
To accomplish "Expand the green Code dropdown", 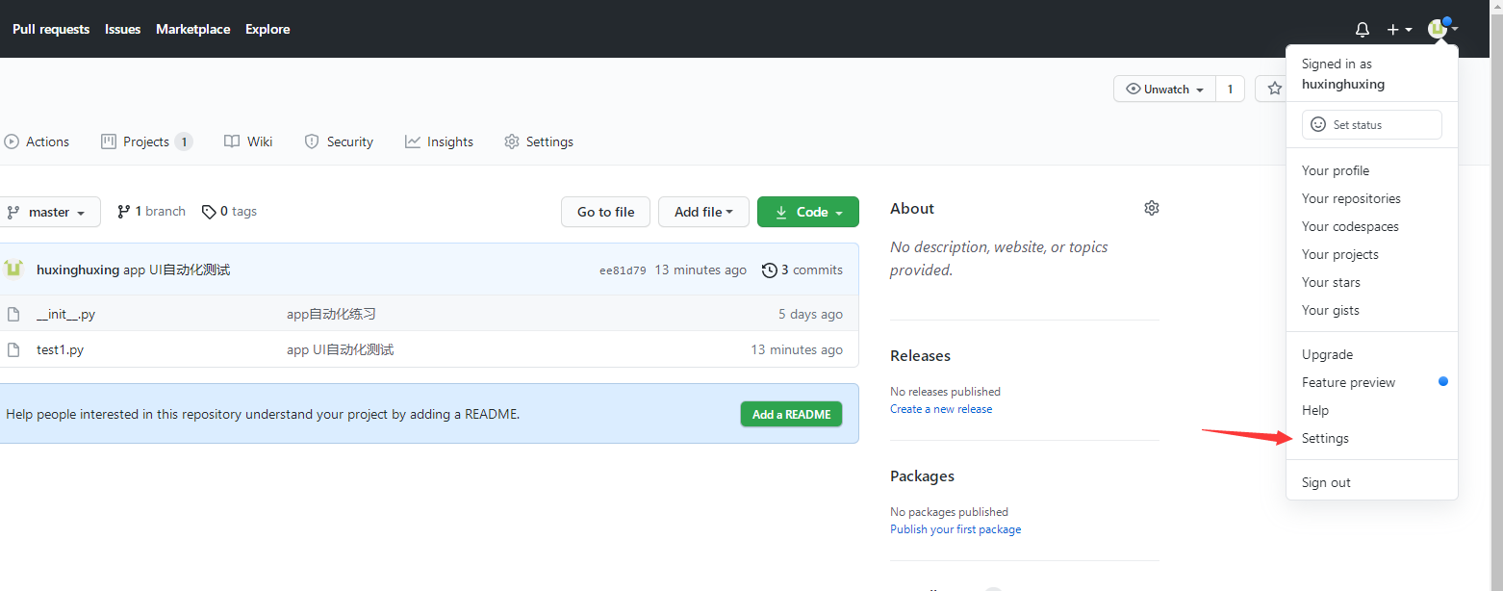I will [x=808, y=212].
